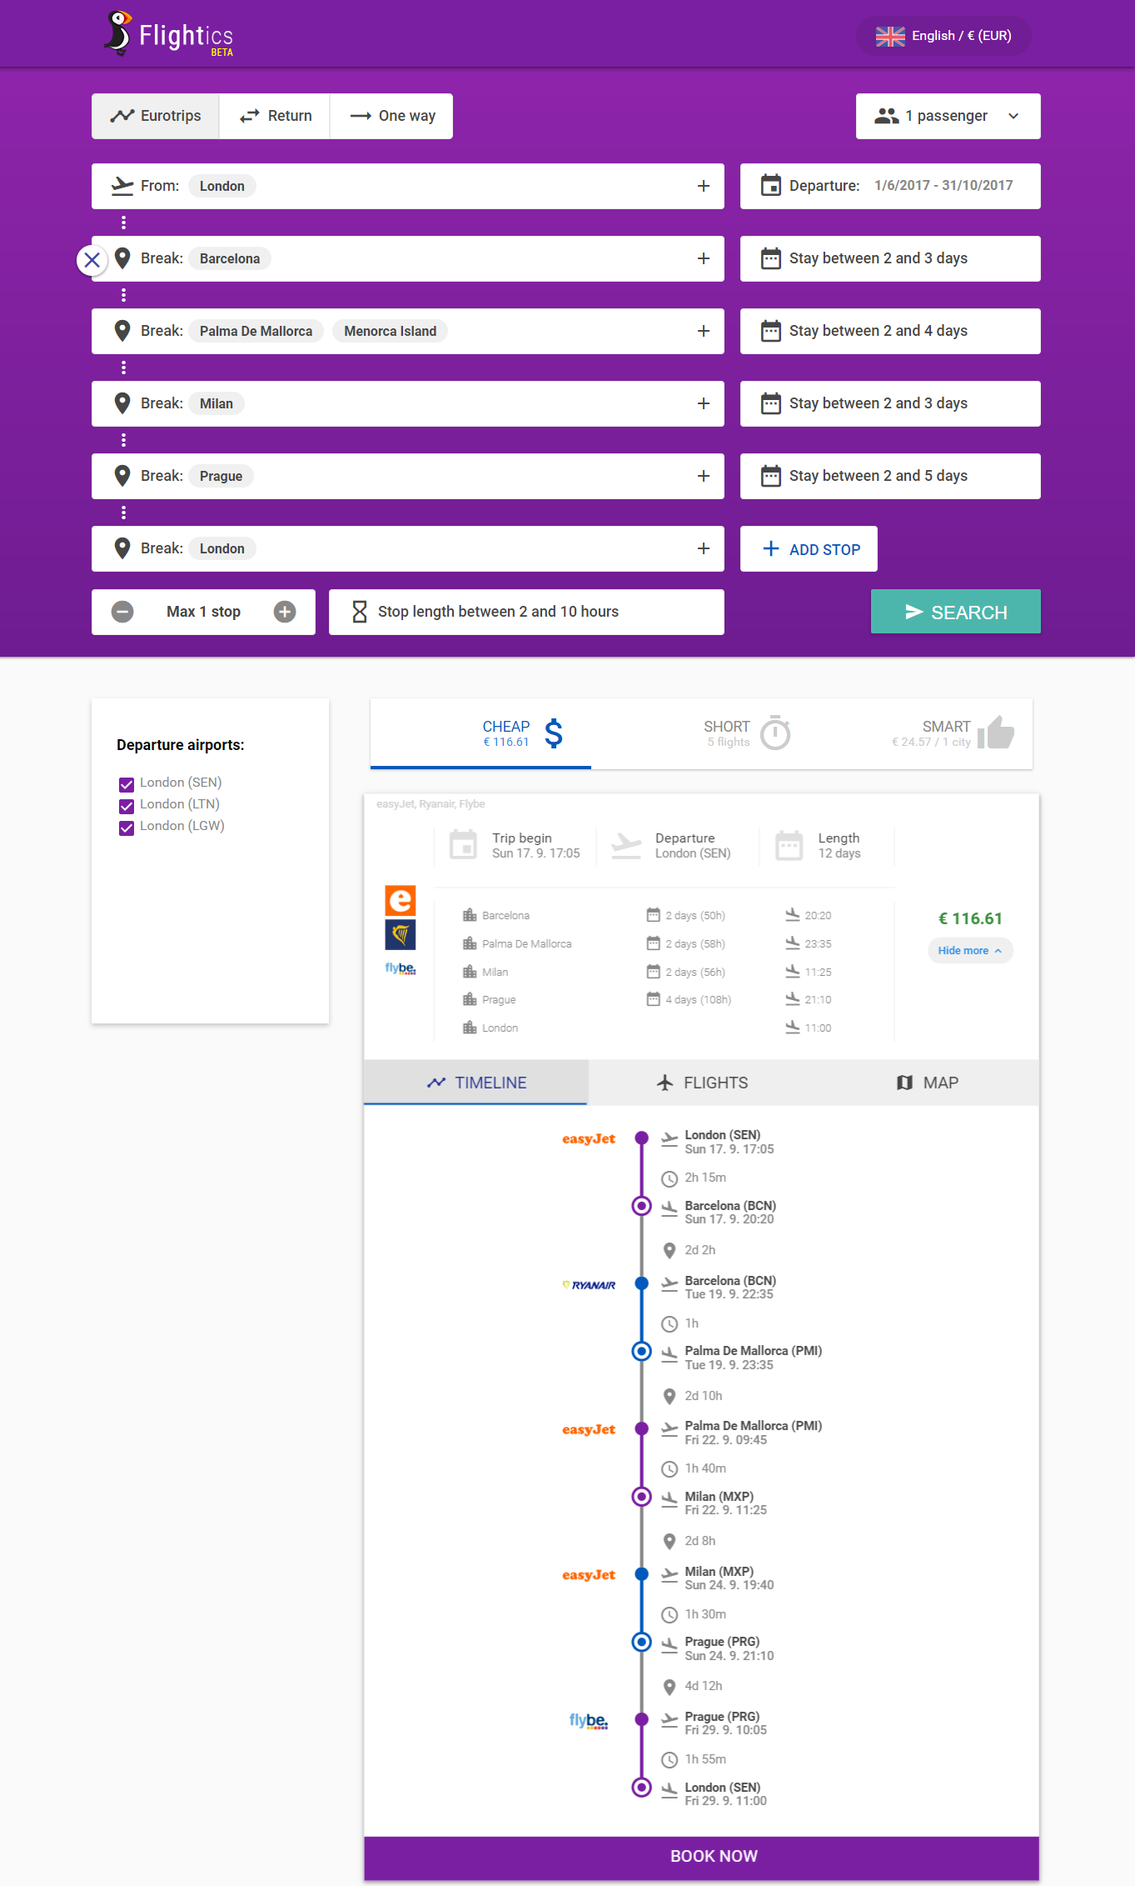Click the BOOK NOW button
Image resolution: width=1135 pixels, height=1886 pixels.
[x=701, y=1857]
